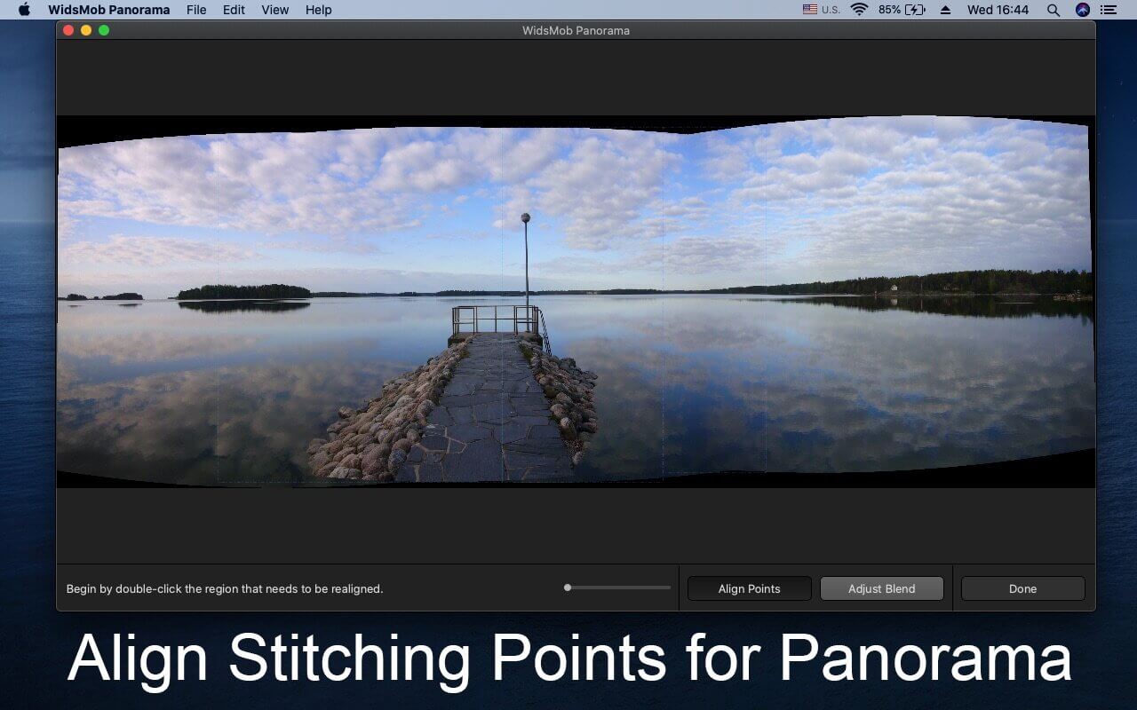Click the zoom slider handle
This screenshot has height=710, width=1137.
(x=568, y=588)
